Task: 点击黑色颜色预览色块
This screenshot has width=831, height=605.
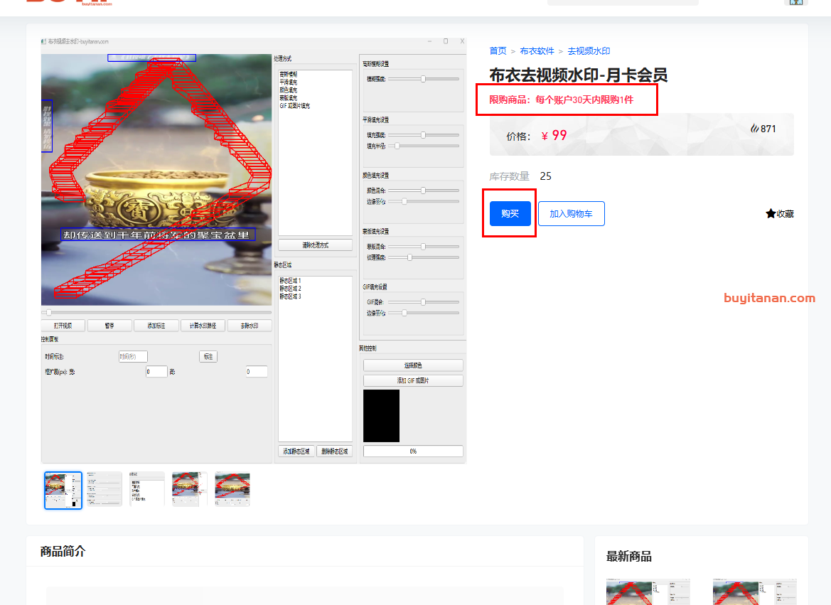Action: (381, 416)
